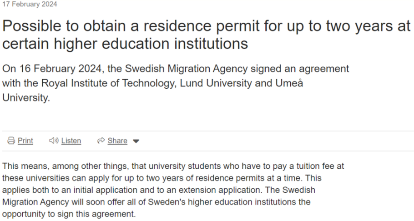Open the Share link text

tap(117, 141)
